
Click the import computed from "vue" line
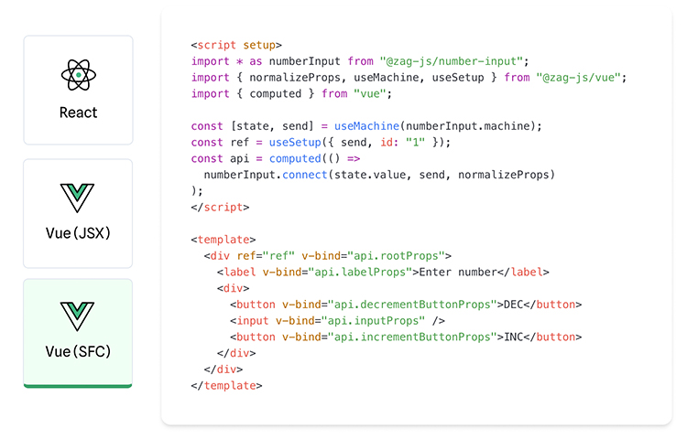291,93
